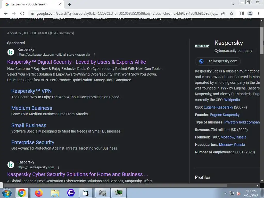Open the first sponsored result's three-dot options
Viewport: 264px width, 198px height.
pos(95,55)
